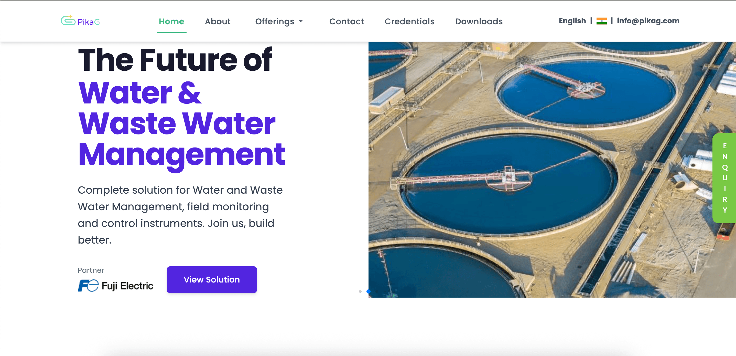
Task: Open the Offerings dropdown menu
Action: pos(275,21)
